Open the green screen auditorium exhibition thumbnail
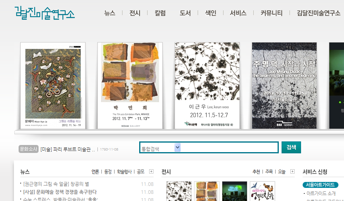This screenshot has height=201, width=344. (x=235, y=191)
